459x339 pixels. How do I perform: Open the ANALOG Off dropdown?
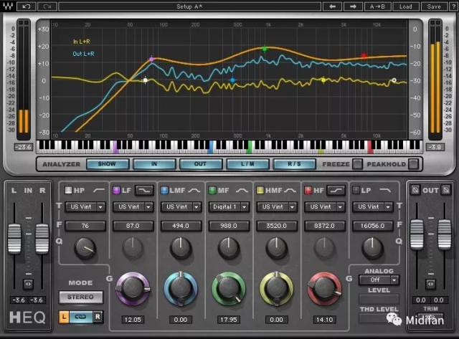point(379,280)
